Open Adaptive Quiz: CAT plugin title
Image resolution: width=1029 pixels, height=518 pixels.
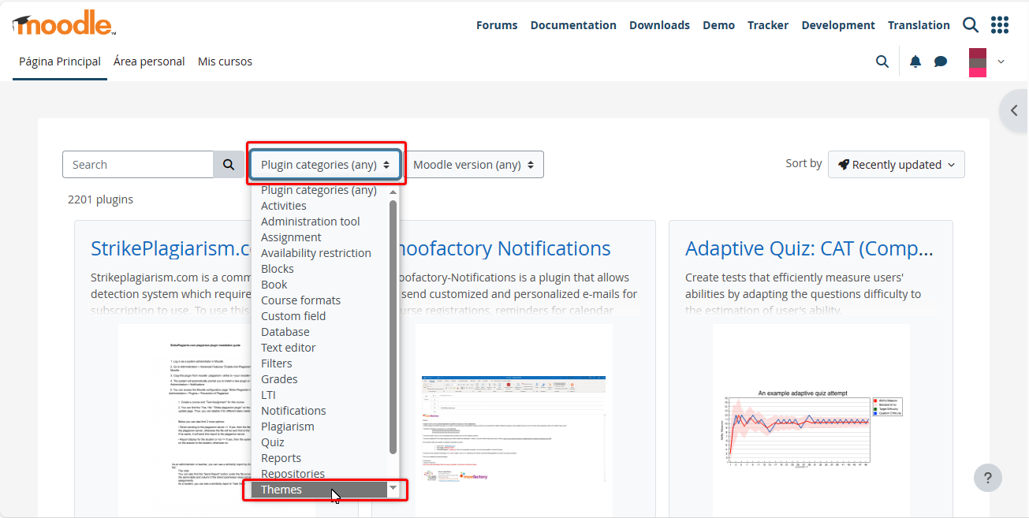coord(809,248)
